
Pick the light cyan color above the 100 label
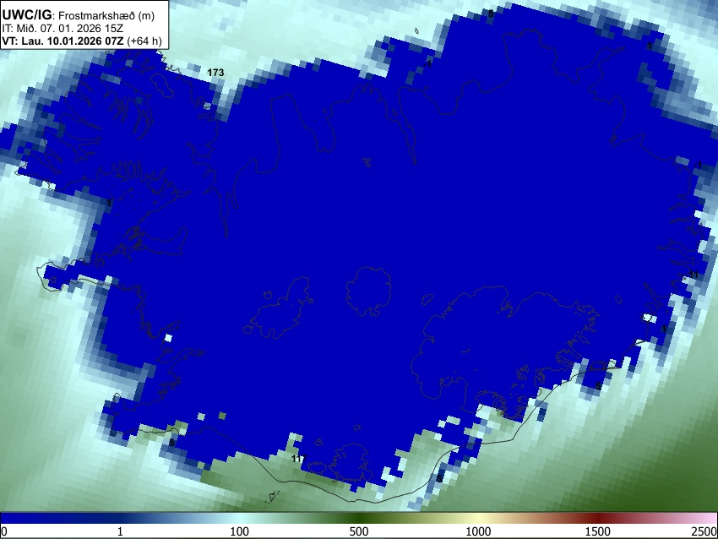point(239,519)
